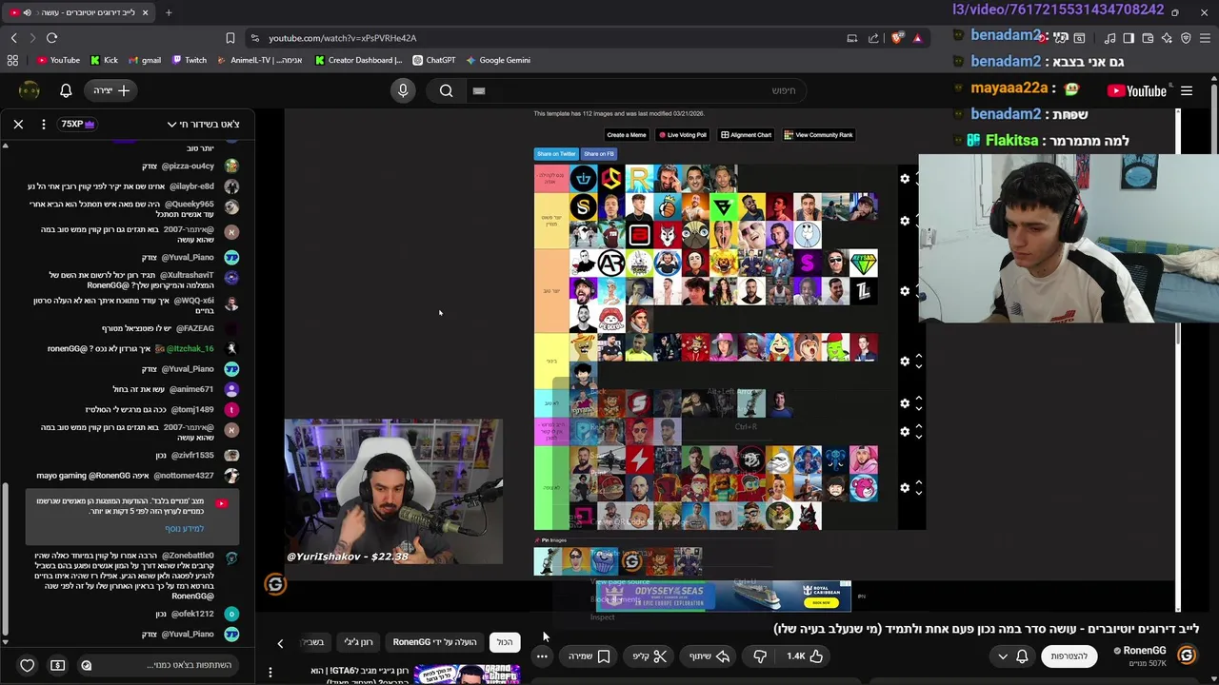
Task: Go back with the browser back arrow
Action: (x=13, y=38)
